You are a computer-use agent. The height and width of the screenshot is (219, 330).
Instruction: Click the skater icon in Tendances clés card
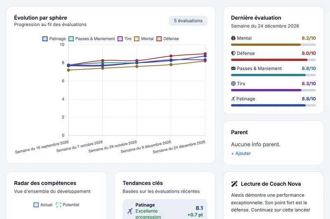click(x=130, y=211)
